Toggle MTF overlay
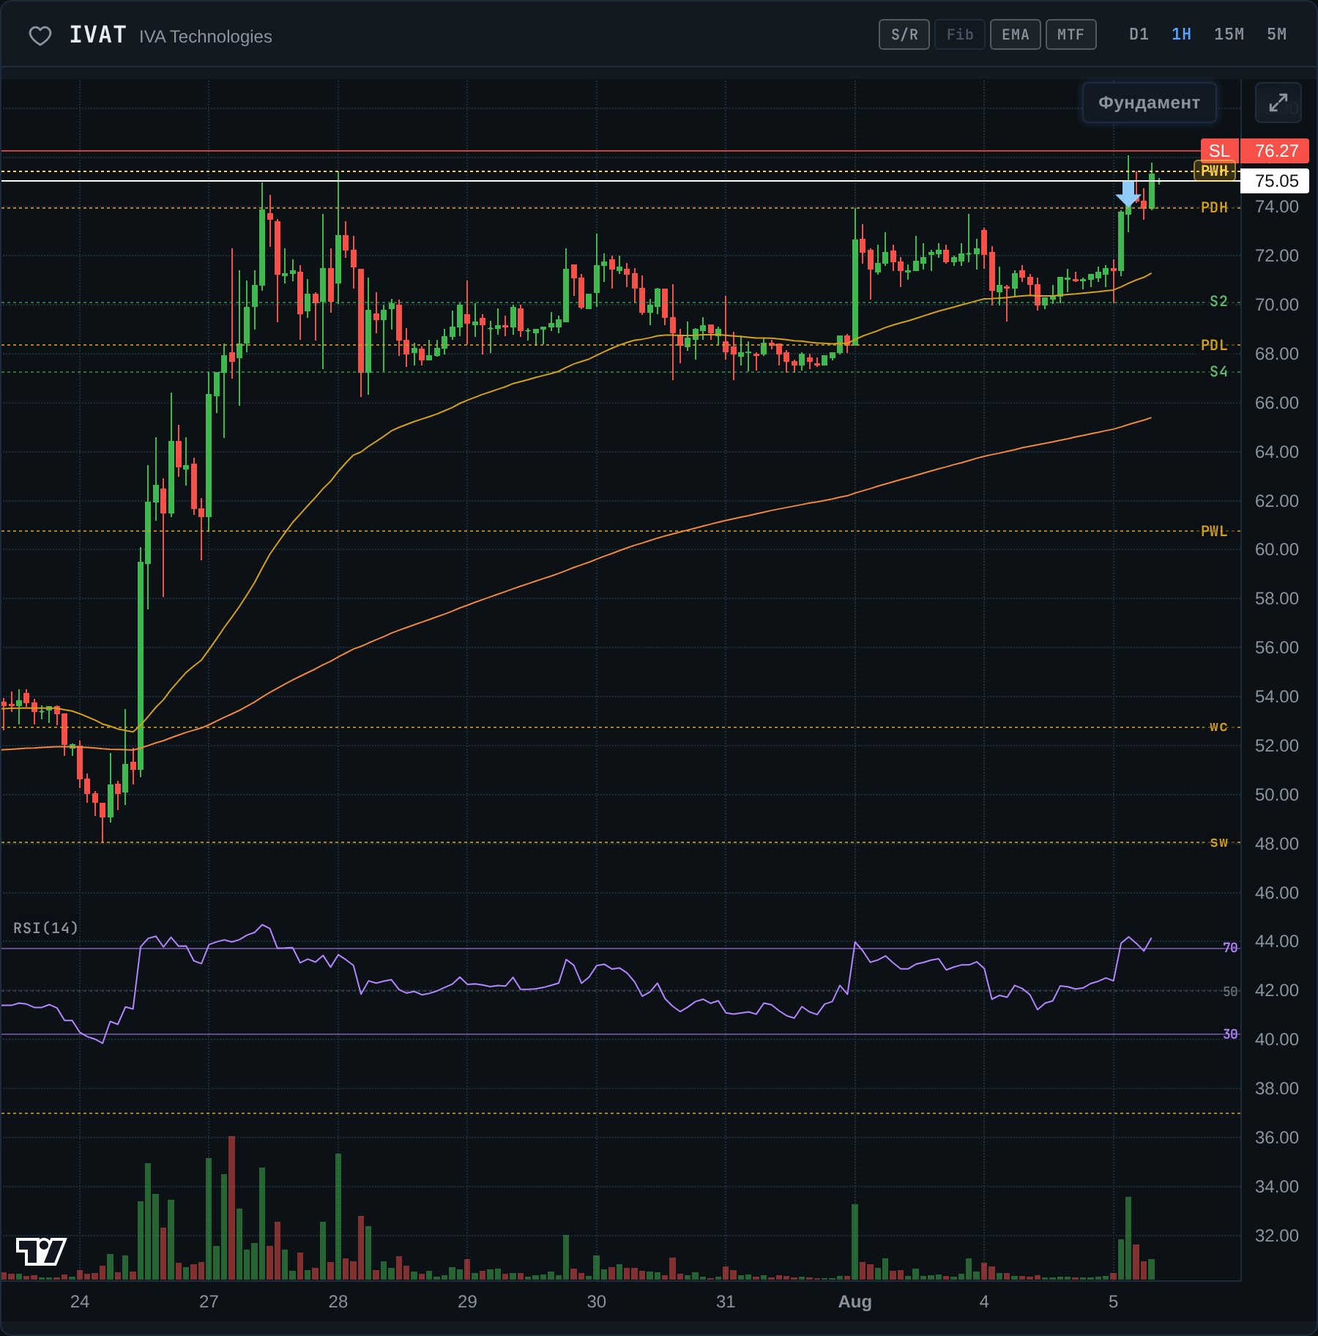This screenshot has width=1318, height=1336. 1071,34
